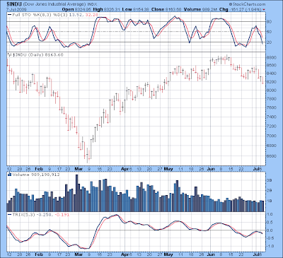Click Mar on the TRIX panel's date axis

(79, 254)
